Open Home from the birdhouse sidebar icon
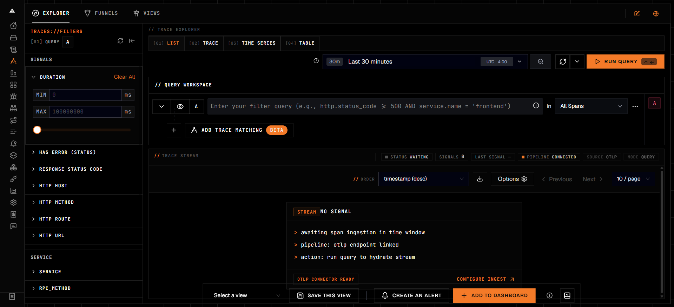 (13, 26)
